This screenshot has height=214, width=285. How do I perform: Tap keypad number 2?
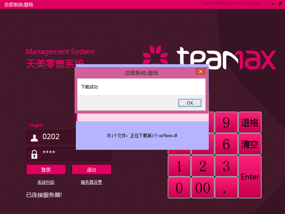[x=203, y=166]
